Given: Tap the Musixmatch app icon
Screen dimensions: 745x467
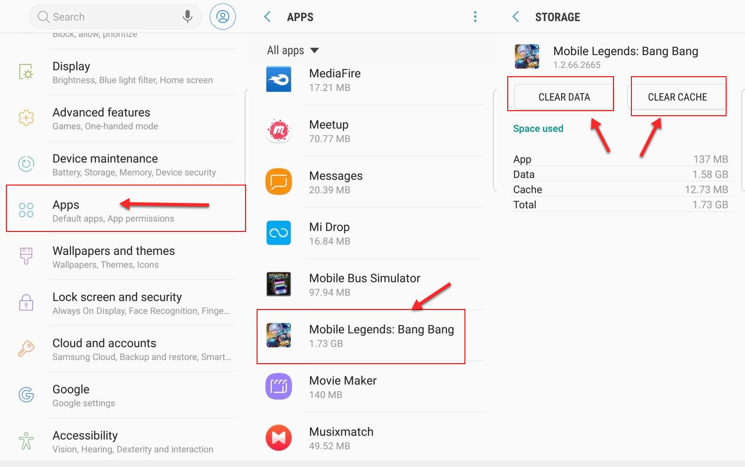Looking at the screenshot, I should 279,438.
